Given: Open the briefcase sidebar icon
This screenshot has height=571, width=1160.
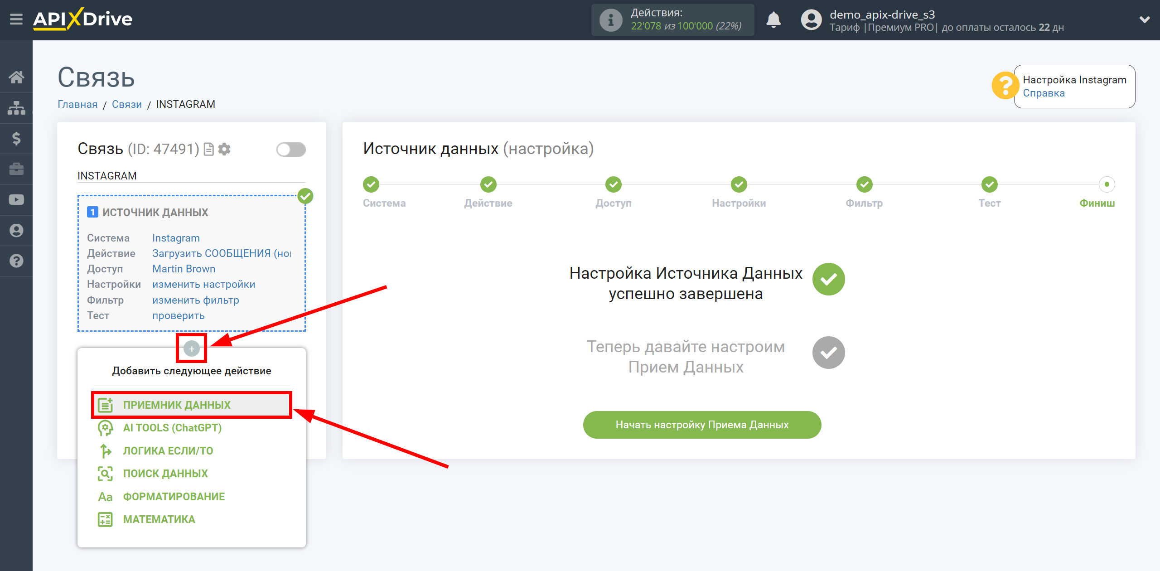Looking at the screenshot, I should pos(16,169).
